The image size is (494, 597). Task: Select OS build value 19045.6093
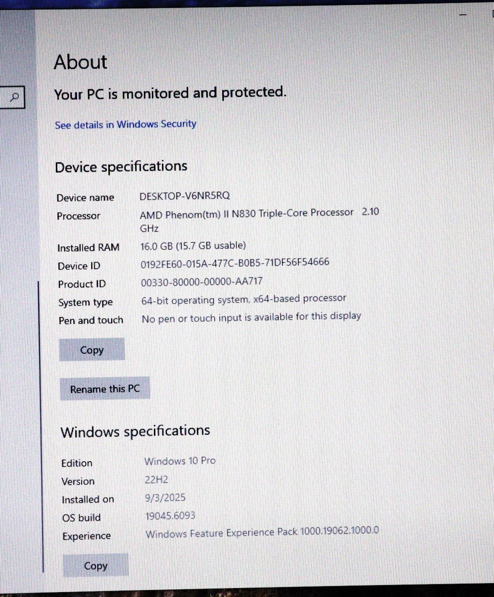click(x=170, y=515)
